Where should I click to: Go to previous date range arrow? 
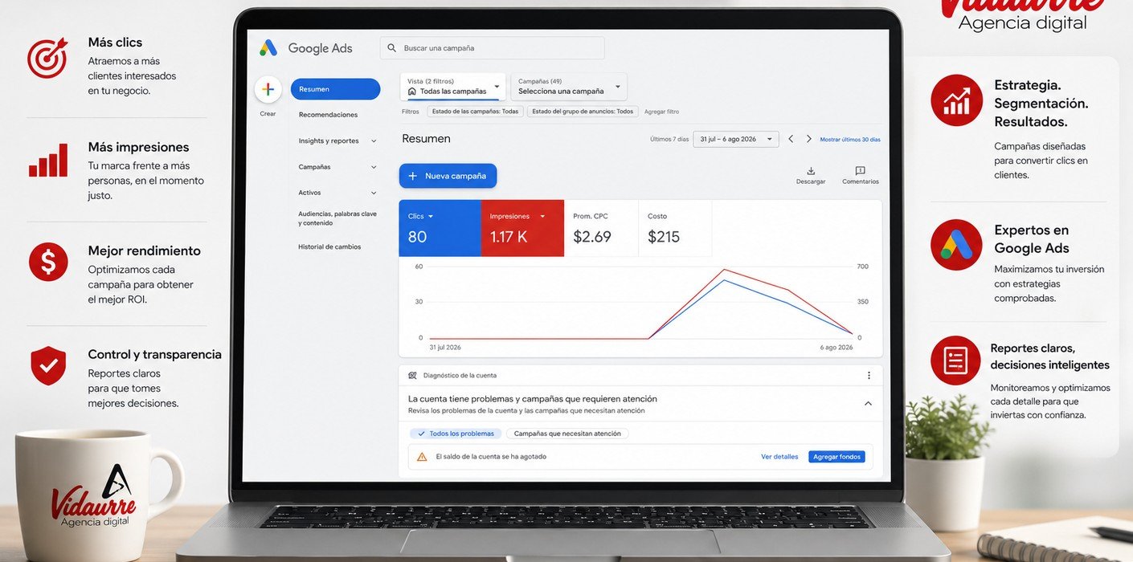point(791,139)
